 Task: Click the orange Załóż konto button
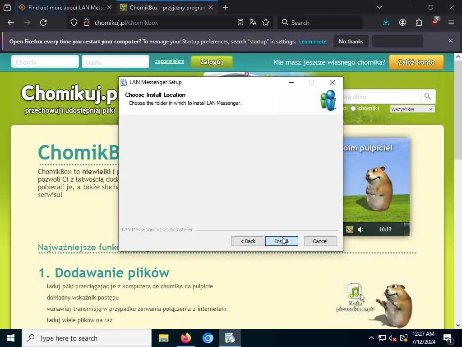(x=416, y=62)
